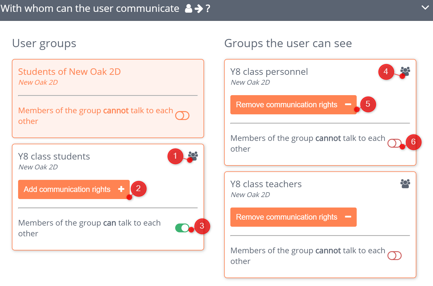
Task: Click the group icon on Y8 class personnel card
Action: coord(405,72)
